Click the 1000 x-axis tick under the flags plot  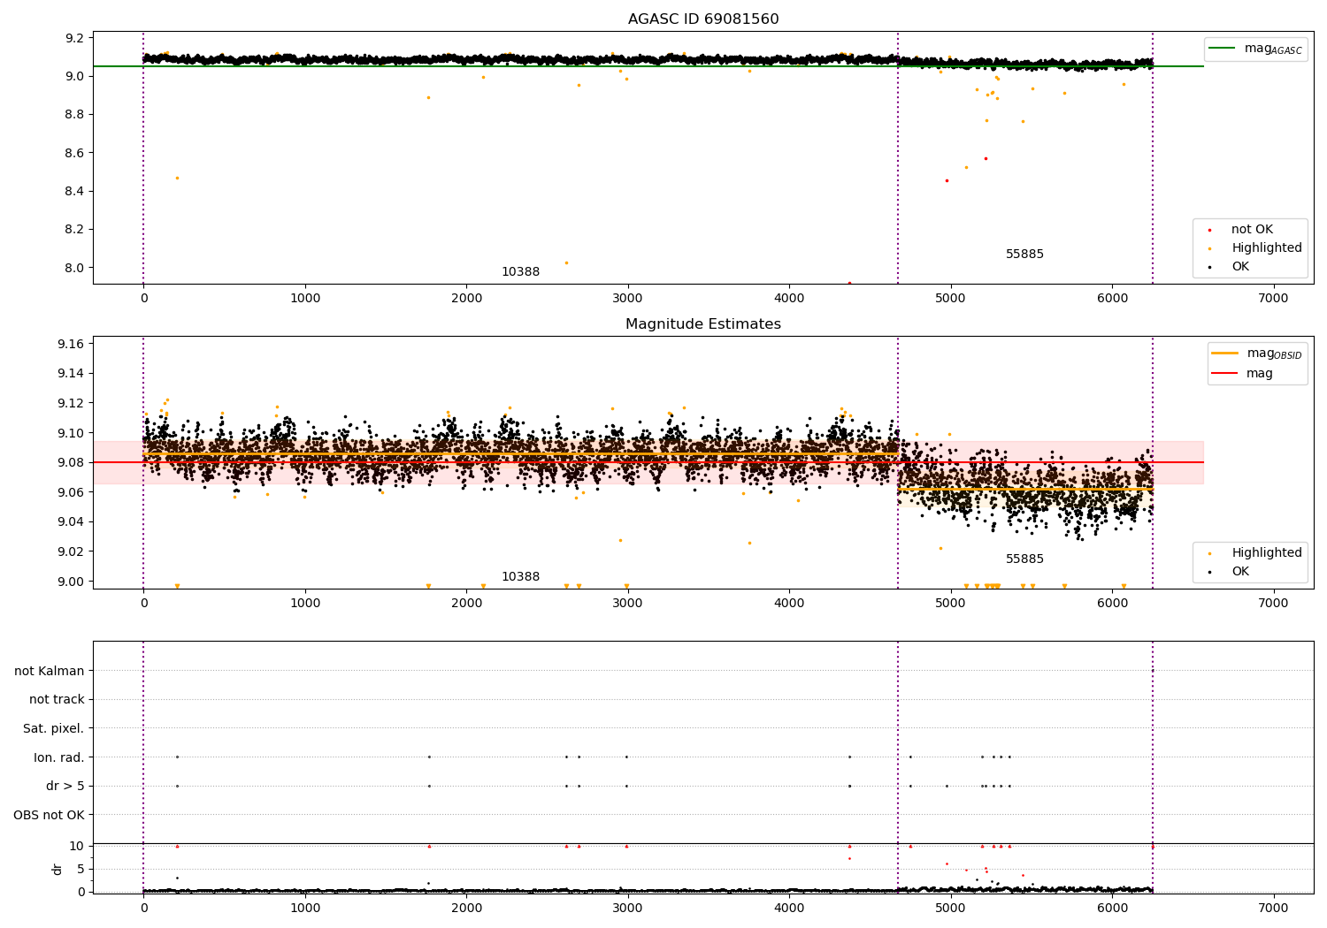(305, 909)
